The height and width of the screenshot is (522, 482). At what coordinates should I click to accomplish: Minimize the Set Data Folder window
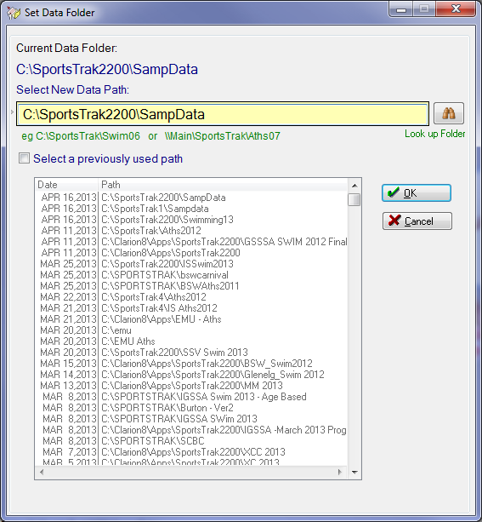tap(401, 9)
